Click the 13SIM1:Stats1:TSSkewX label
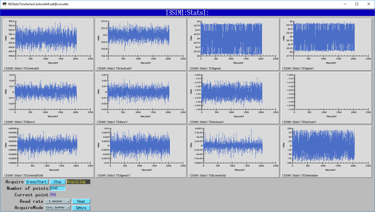 19,122
